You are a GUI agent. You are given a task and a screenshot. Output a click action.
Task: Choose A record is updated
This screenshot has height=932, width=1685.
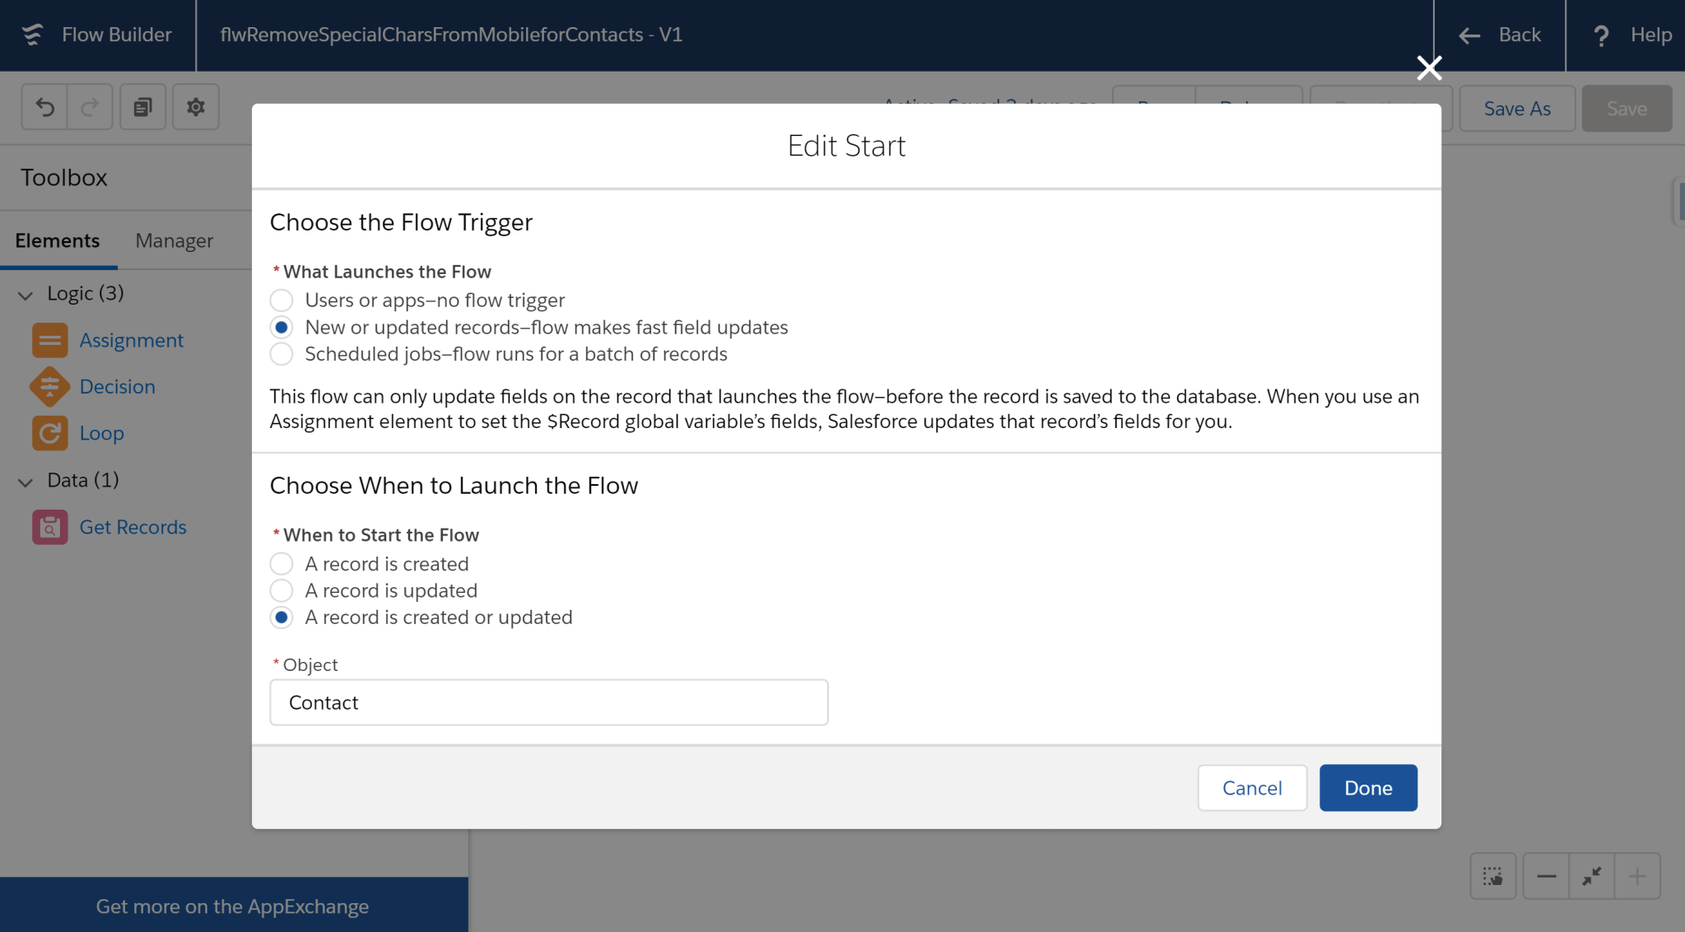282,590
